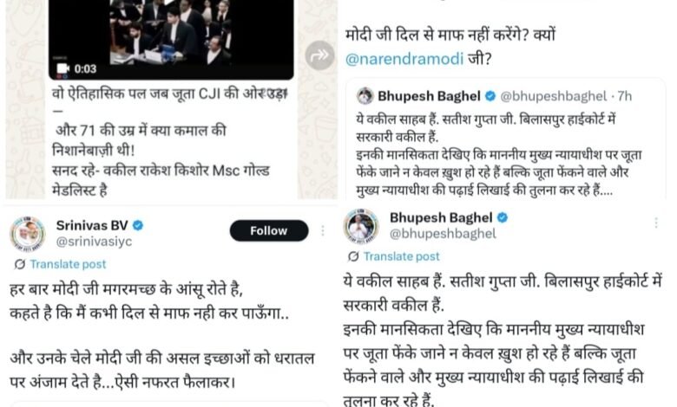The width and height of the screenshot is (677, 407).
Task: Open three-dot menu on Bhupesh Baghel post
Action: [656, 223]
